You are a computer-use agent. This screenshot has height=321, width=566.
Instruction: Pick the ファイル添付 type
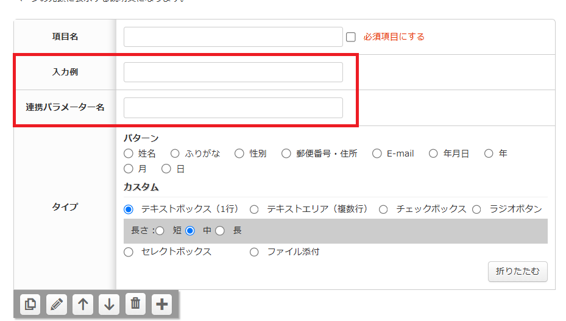[x=254, y=252]
